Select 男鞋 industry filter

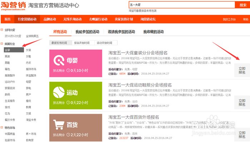coord(7,63)
